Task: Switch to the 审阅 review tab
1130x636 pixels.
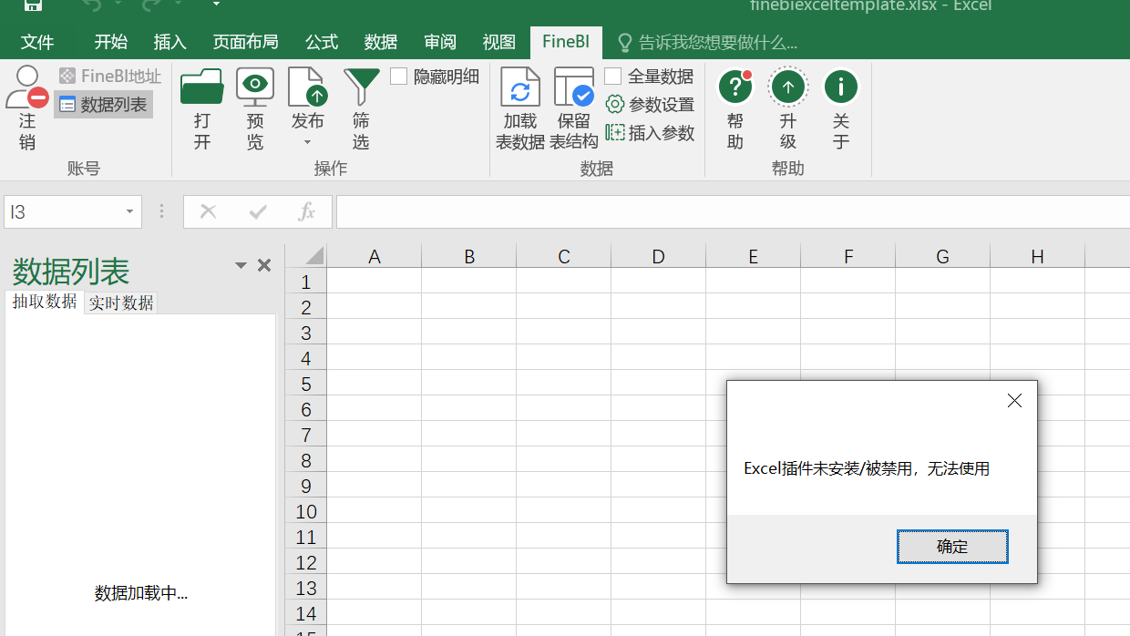Action: (440, 42)
